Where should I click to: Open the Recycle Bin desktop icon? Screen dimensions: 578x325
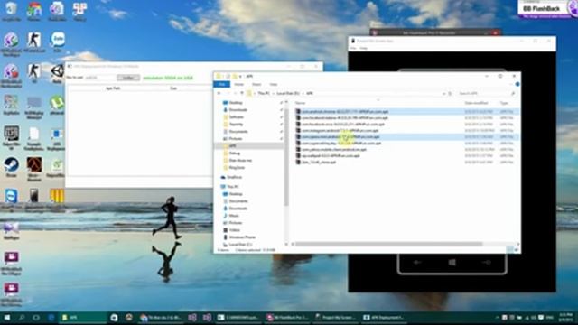pyautogui.click(x=11, y=10)
